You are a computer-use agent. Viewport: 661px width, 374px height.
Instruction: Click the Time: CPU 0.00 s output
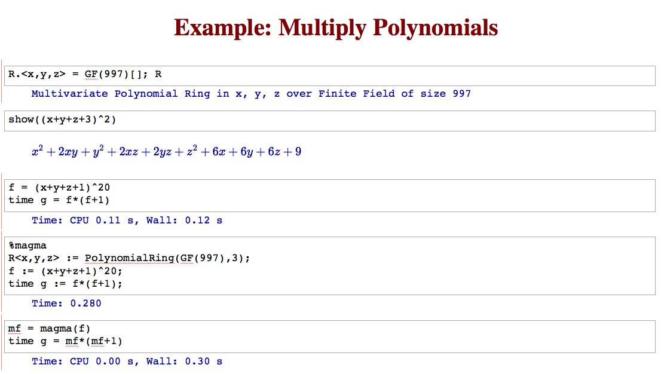(x=127, y=361)
